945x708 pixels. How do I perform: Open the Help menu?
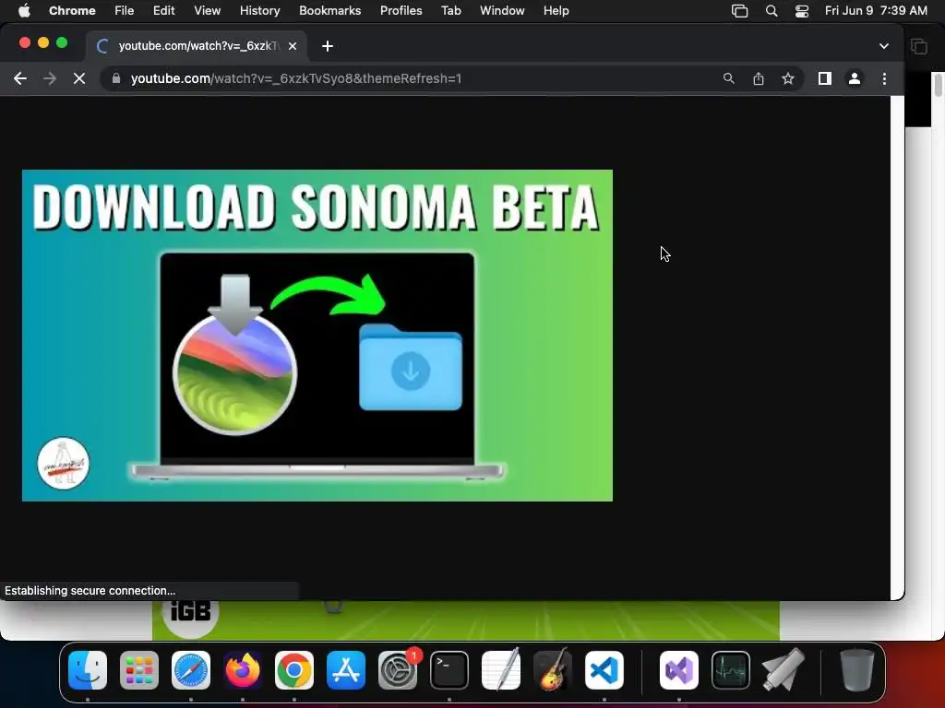click(556, 10)
